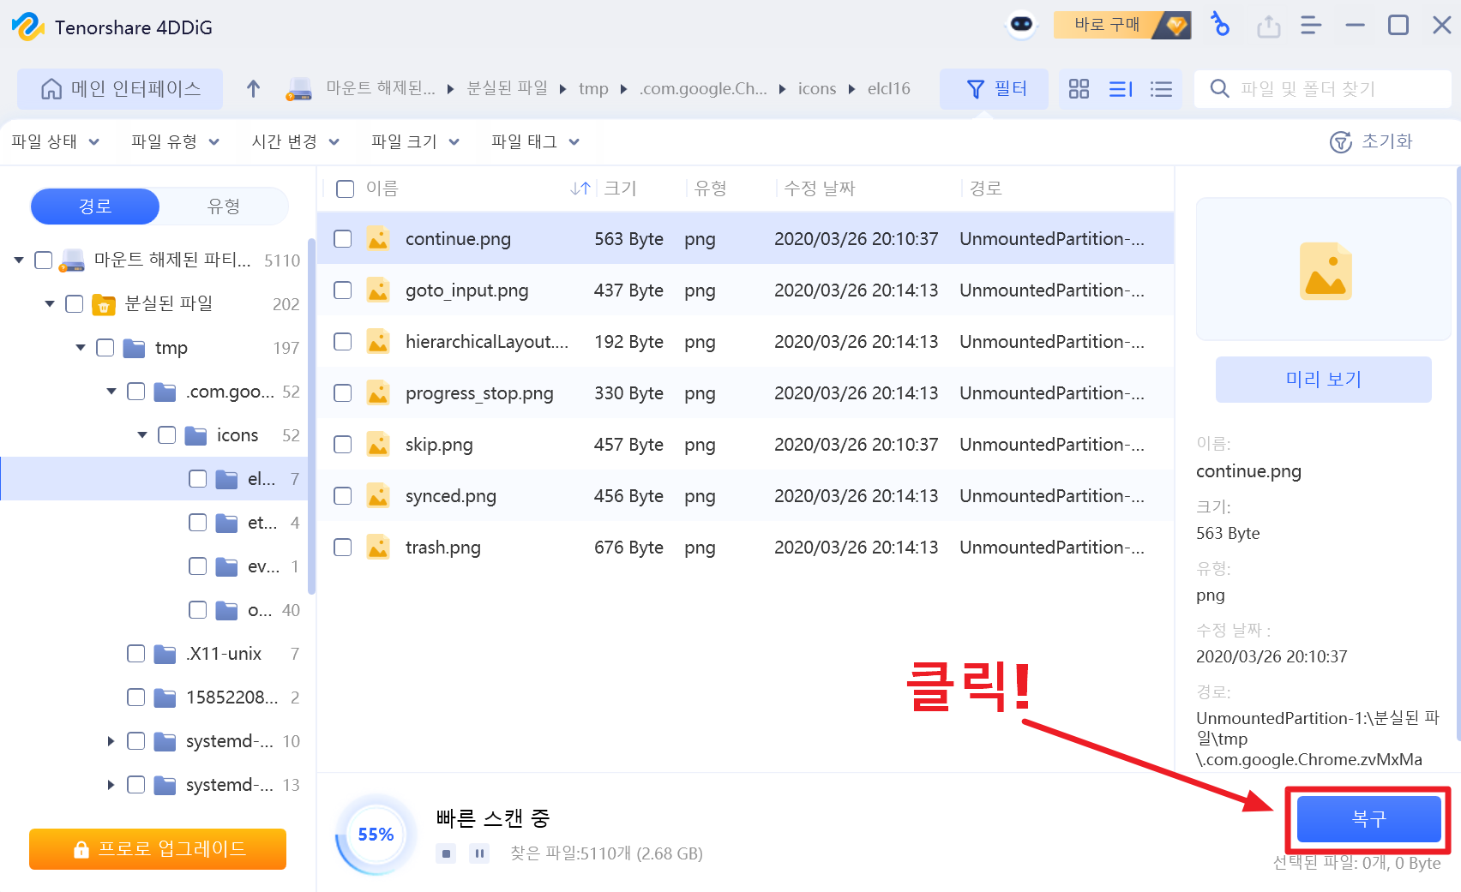The image size is (1461, 892).
Task: Navigate to tmp in the breadcrumb
Action: [x=593, y=89]
